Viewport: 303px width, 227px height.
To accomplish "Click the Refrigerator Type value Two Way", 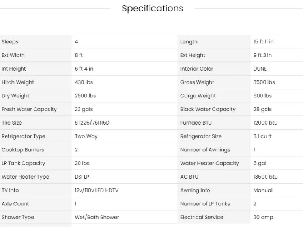I will [86, 136].
